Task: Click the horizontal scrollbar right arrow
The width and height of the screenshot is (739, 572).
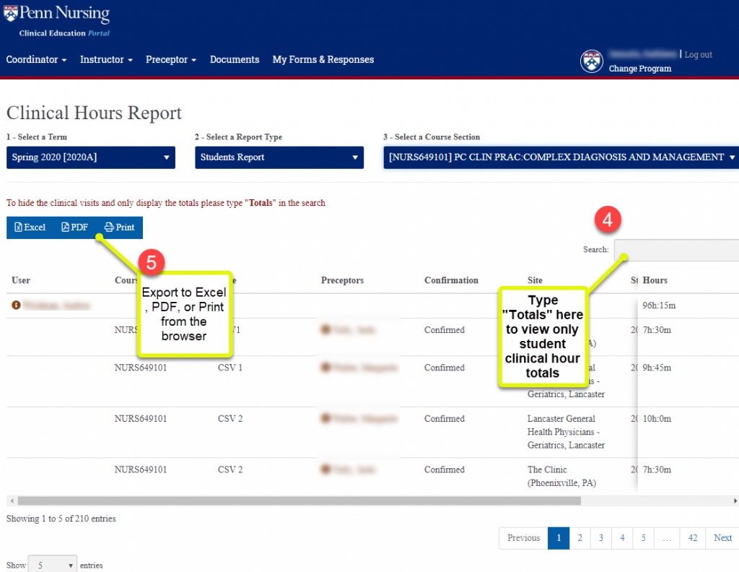Action: pos(735,500)
